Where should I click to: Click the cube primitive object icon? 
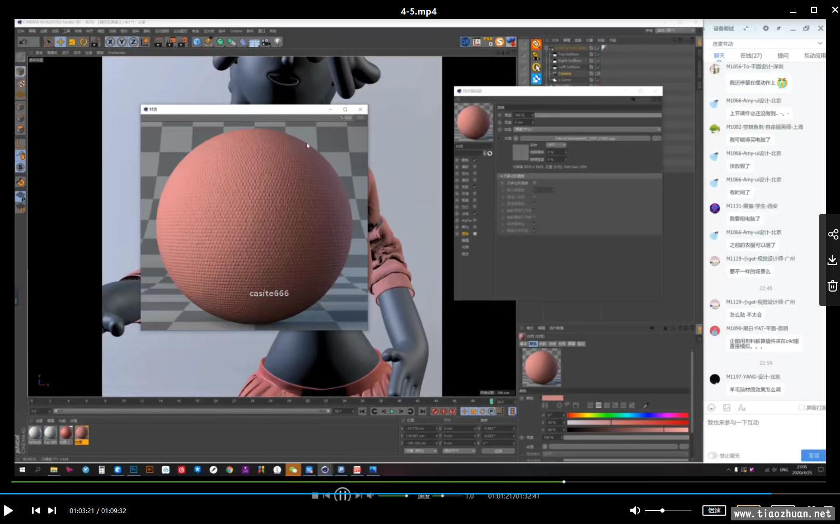[x=197, y=42]
